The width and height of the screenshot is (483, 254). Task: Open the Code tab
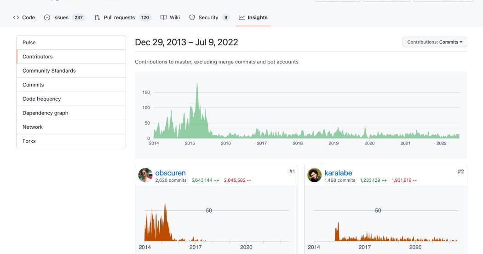coord(24,17)
